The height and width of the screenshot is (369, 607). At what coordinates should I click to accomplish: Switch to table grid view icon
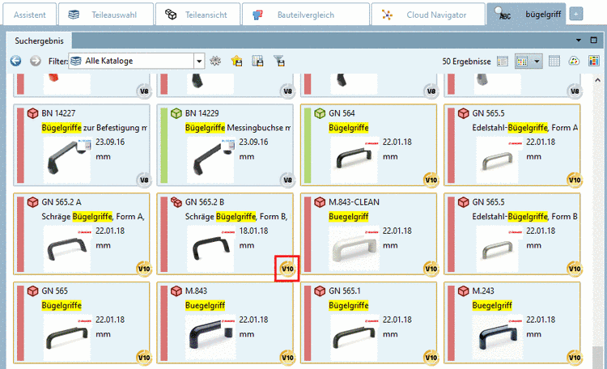(554, 61)
